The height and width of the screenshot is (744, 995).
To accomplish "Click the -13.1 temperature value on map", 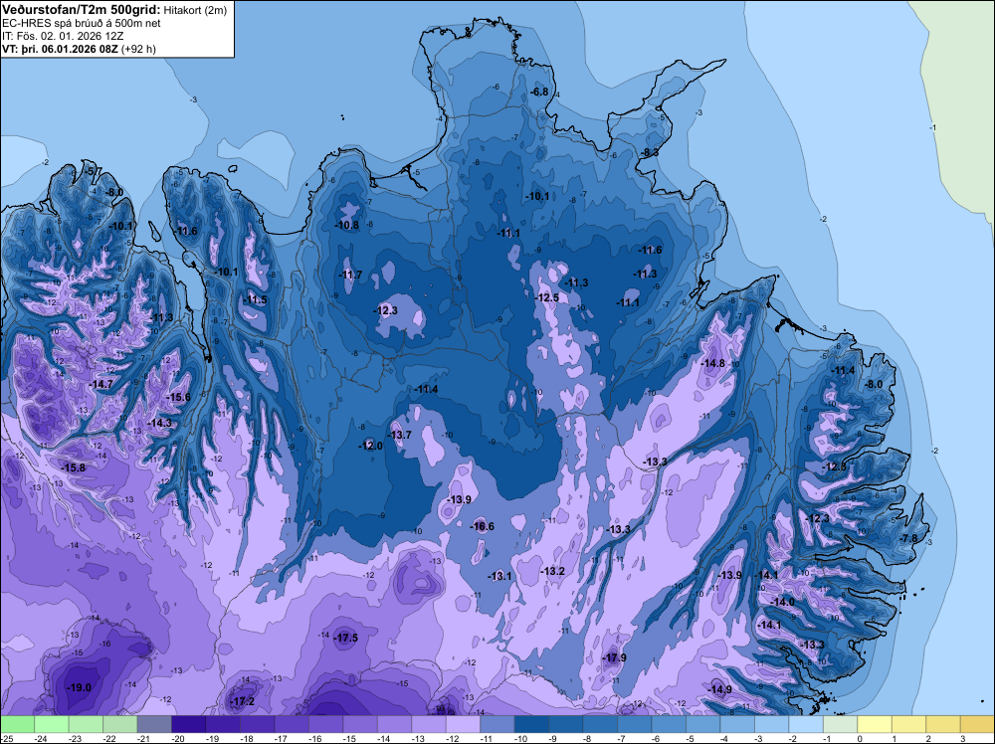I will coord(499,576).
